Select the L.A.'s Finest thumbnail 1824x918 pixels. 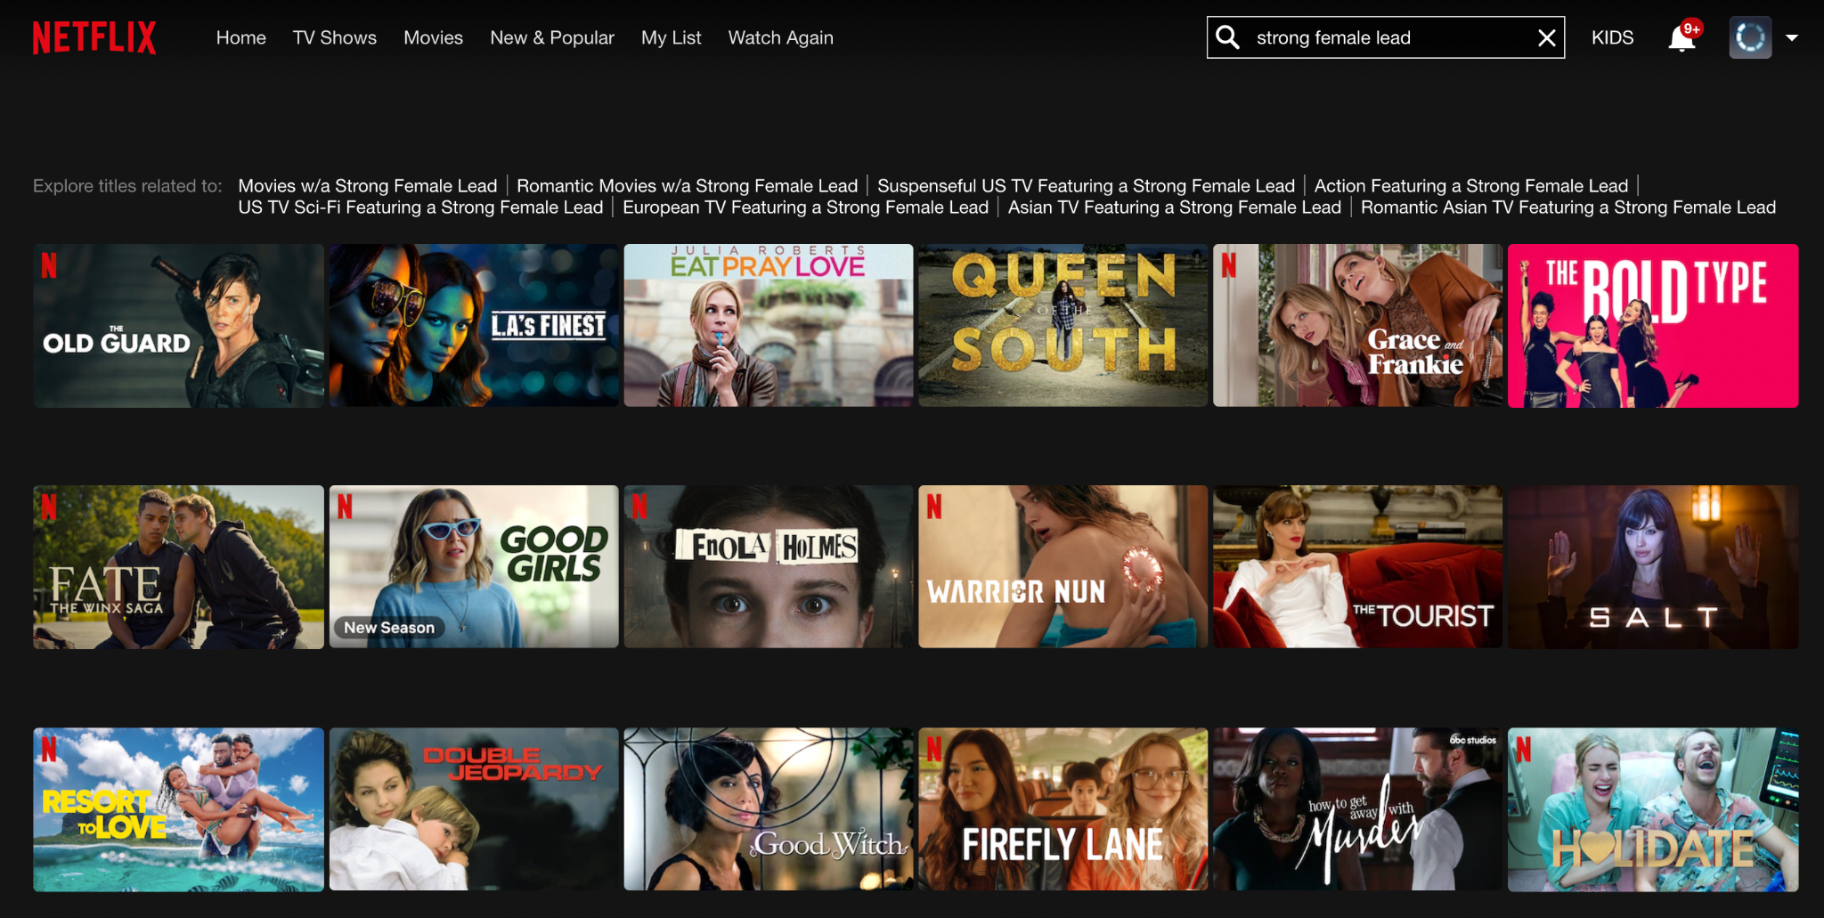[474, 326]
